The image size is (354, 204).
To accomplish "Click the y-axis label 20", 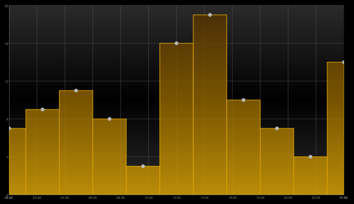I will click(6, 6).
